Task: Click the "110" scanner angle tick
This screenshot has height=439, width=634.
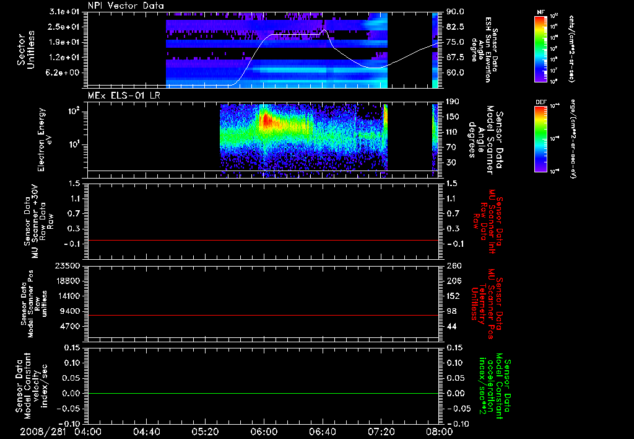Action: 453,132
